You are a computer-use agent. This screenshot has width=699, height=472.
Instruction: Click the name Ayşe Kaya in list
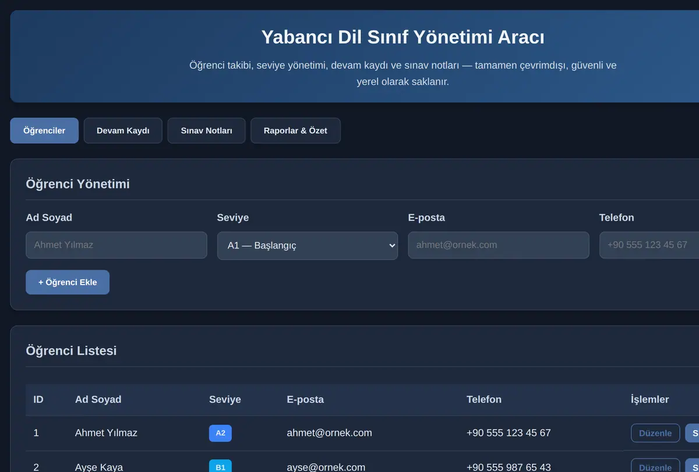(x=99, y=467)
